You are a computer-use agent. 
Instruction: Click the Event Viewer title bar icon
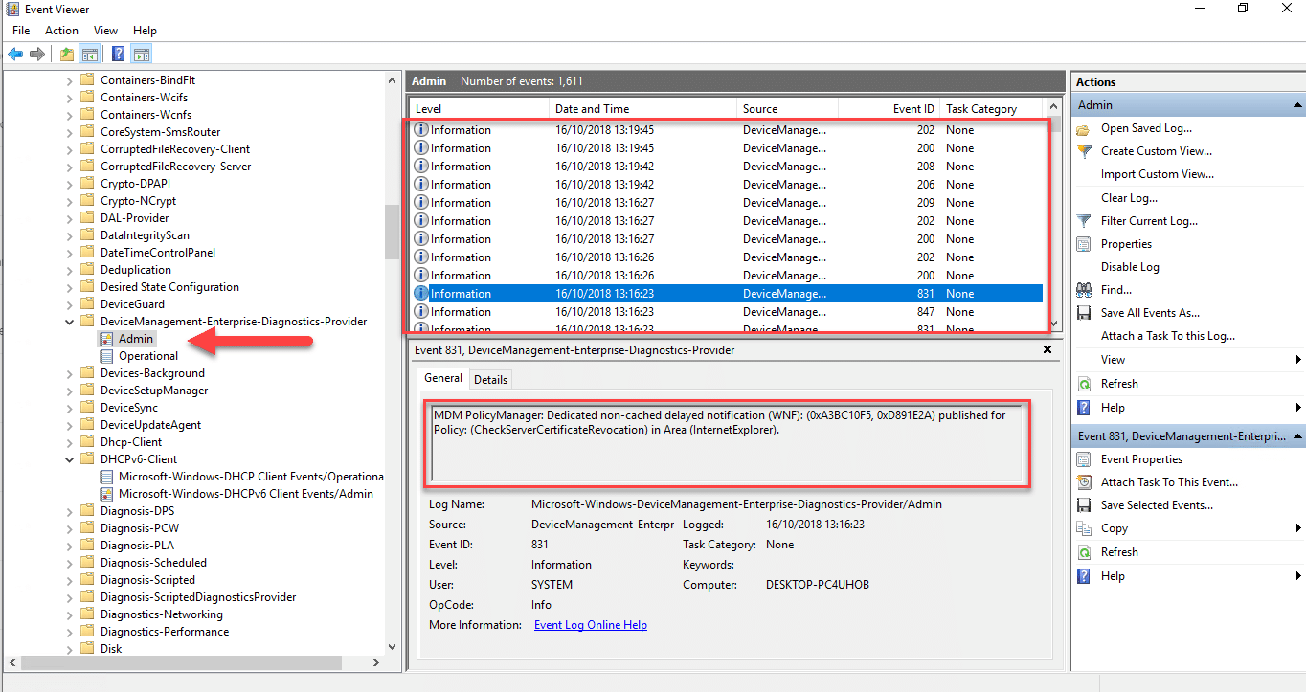11,10
